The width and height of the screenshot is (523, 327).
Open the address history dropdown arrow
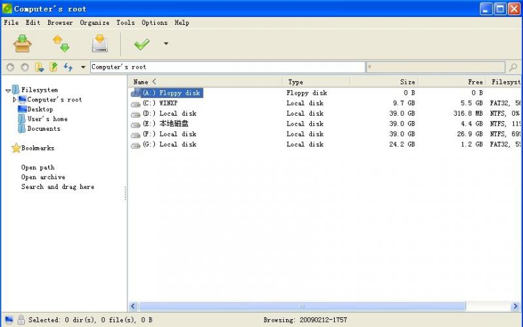point(83,67)
